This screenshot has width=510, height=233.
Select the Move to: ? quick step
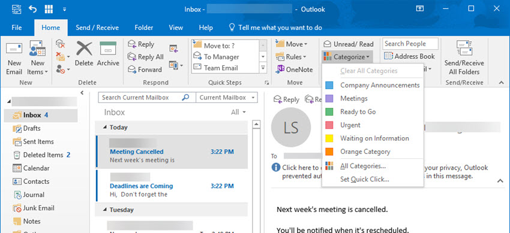tap(225, 46)
